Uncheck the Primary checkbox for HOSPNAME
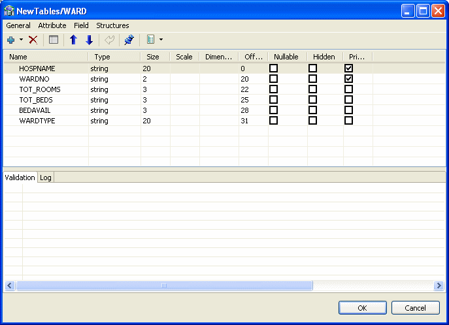 click(x=348, y=69)
